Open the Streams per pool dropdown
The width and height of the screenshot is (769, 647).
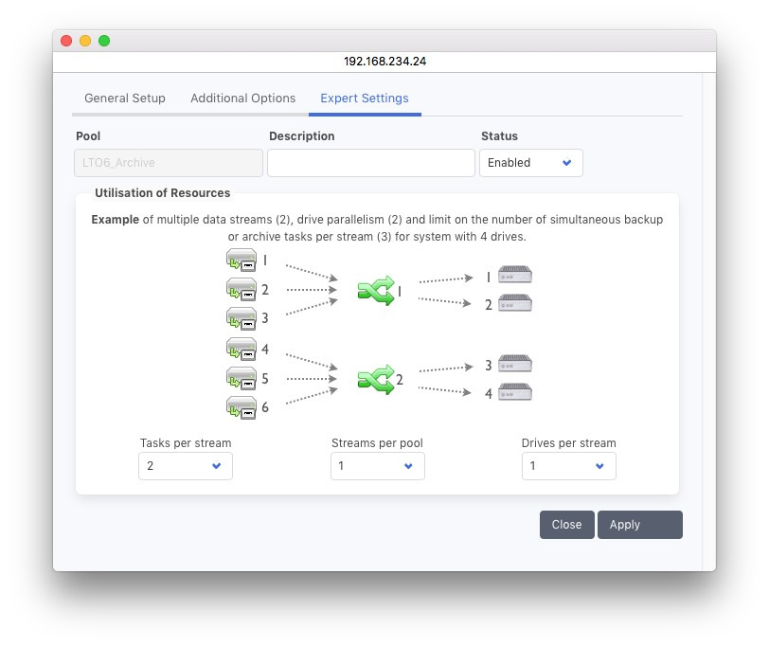377,466
